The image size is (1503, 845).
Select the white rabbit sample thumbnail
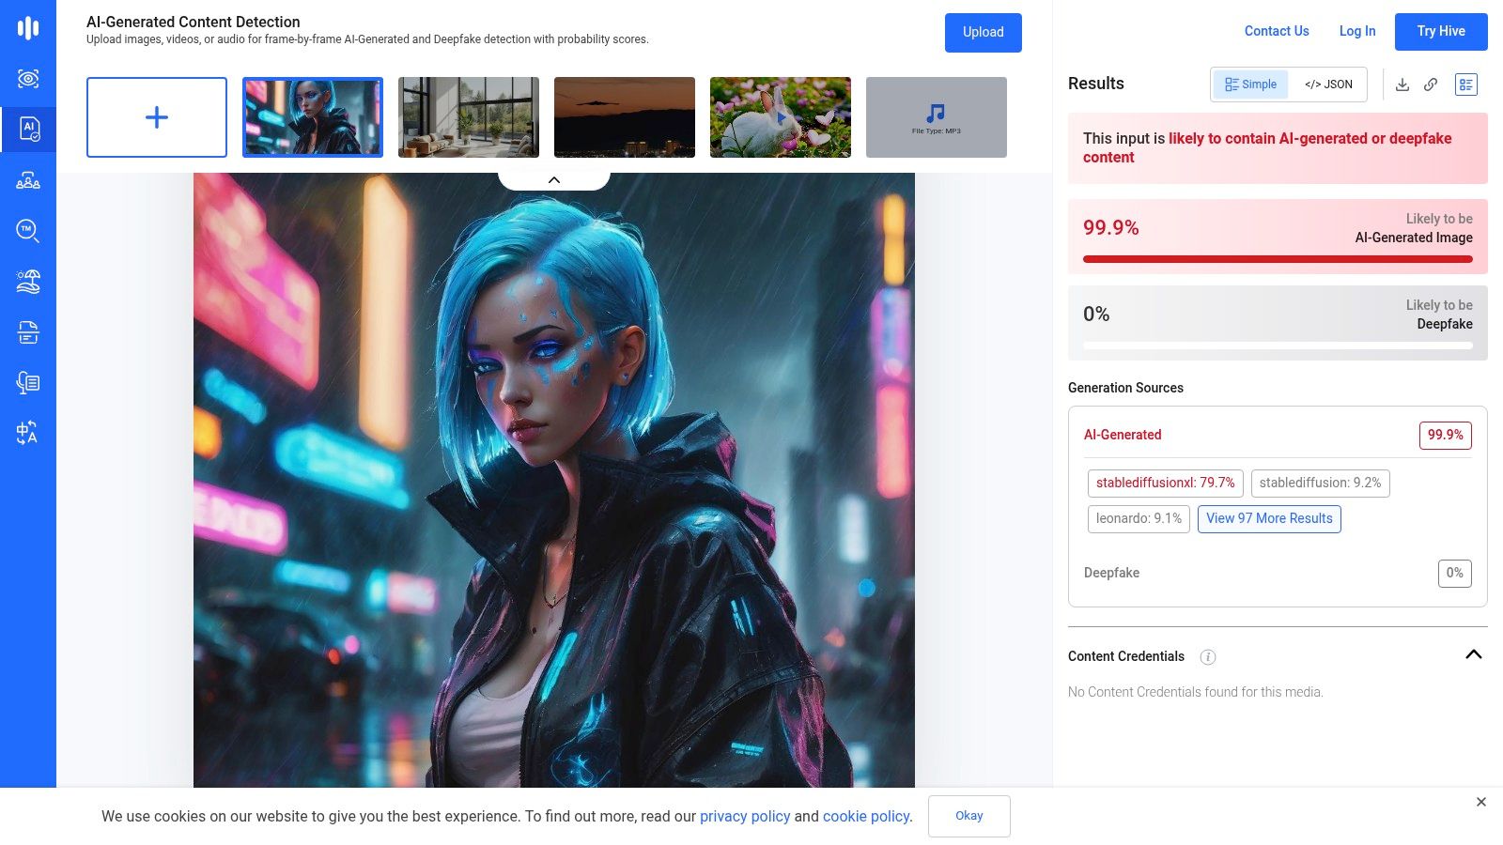tap(781, 117)
